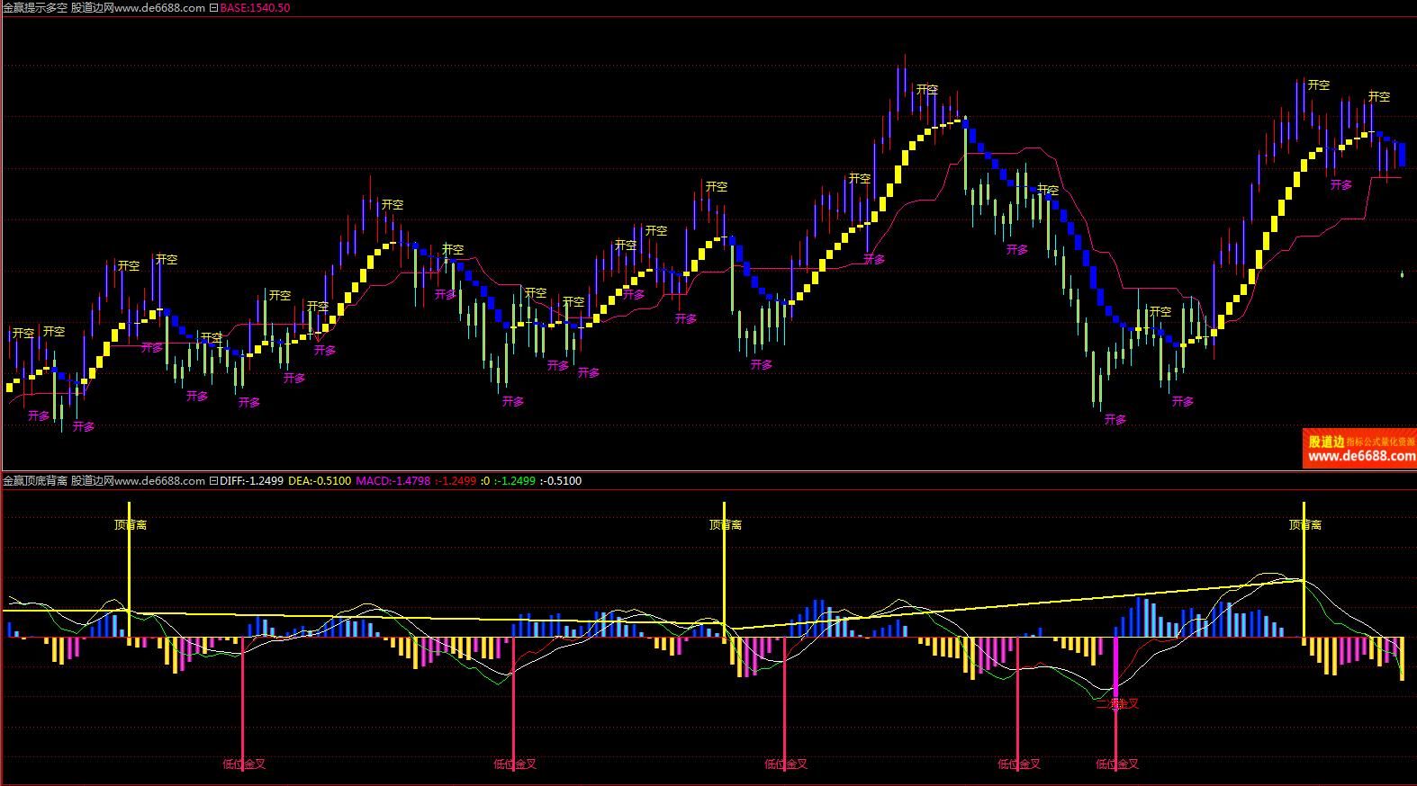Click the 二次金叉 signal label
Viewport: 1417px width, 786px height.
tap(1117, 704)
